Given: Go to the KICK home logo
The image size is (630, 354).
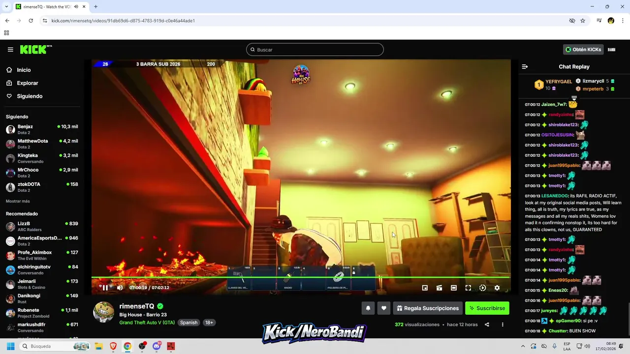Looking at the screenshot, I should click(35, 49).
